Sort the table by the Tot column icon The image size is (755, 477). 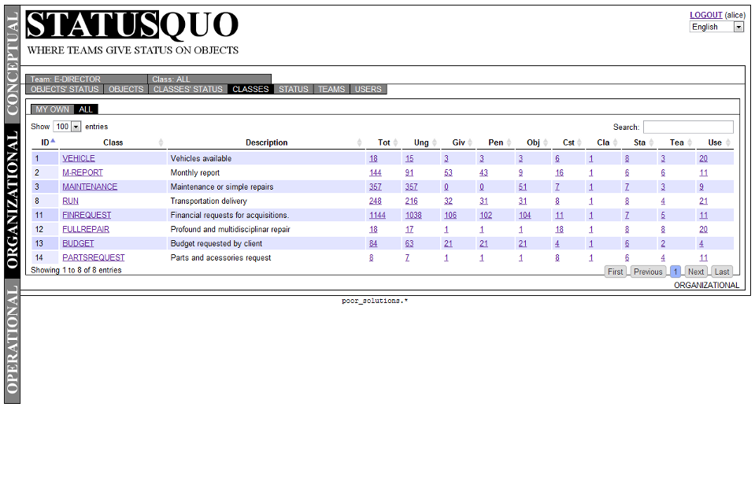point(394,142)
